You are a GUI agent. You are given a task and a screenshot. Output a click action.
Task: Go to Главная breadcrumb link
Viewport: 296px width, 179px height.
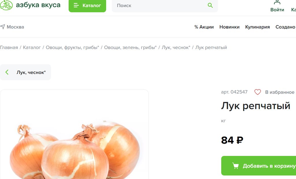point(9,48)
